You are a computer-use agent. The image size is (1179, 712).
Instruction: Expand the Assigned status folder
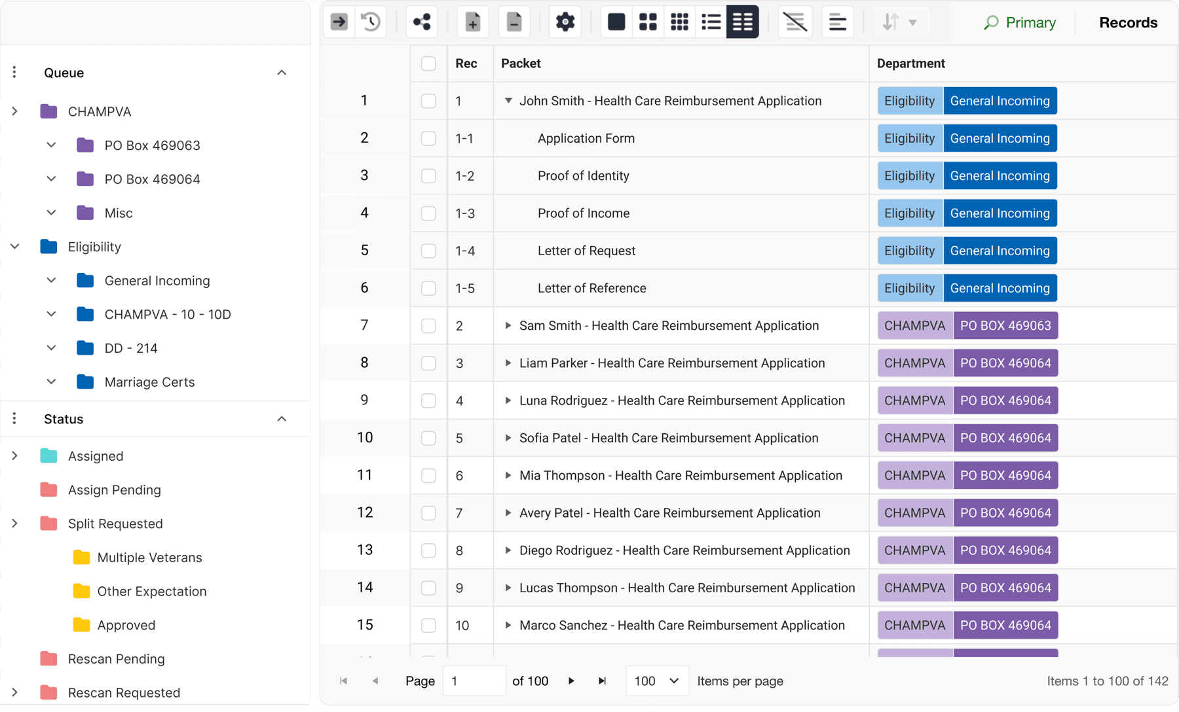coord(14,456)
